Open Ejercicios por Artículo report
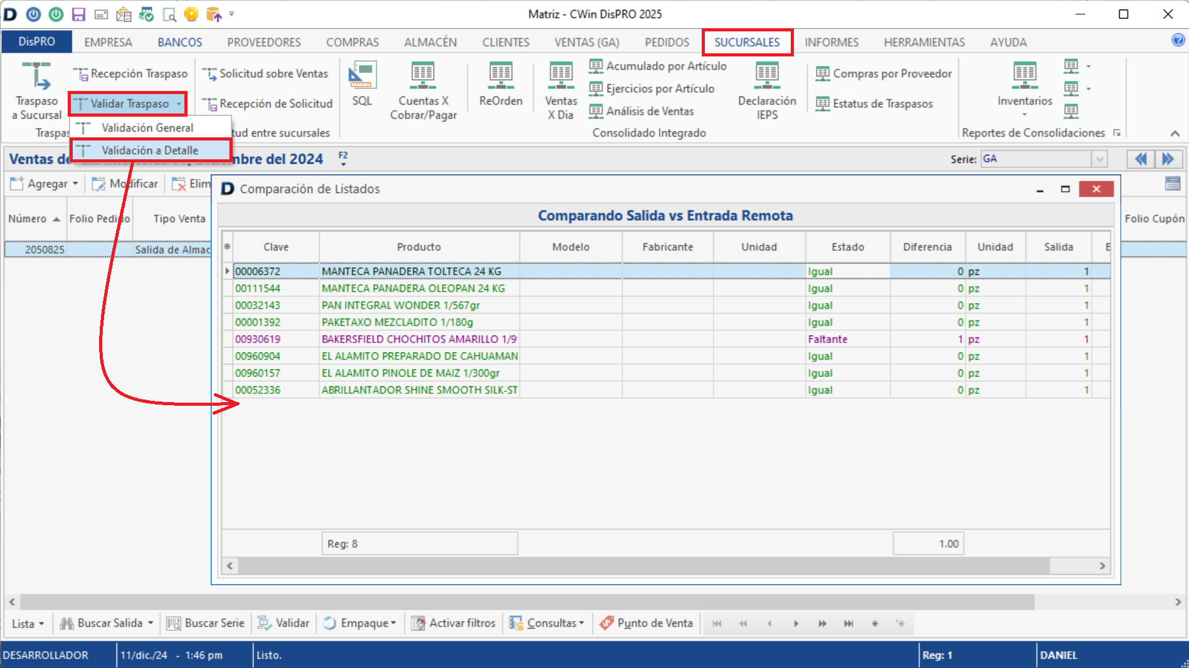Viewport: 1189px width, 668px height. click(x=652, y=88)
